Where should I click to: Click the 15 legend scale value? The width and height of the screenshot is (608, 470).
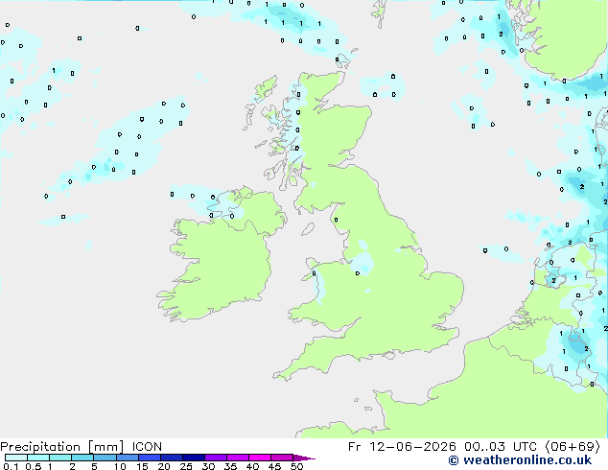pos(142,466)
